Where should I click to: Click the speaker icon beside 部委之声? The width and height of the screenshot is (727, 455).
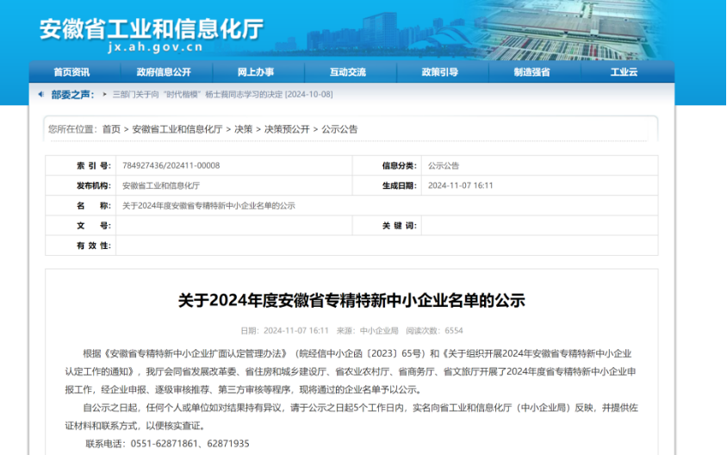[41, 94]
